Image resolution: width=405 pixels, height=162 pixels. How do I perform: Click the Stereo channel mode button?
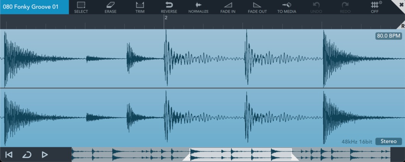389,141
